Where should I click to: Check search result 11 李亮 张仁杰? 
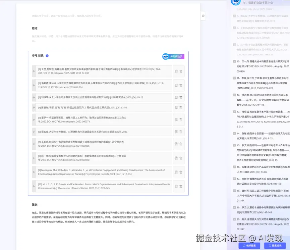click(x=234, y=78)
